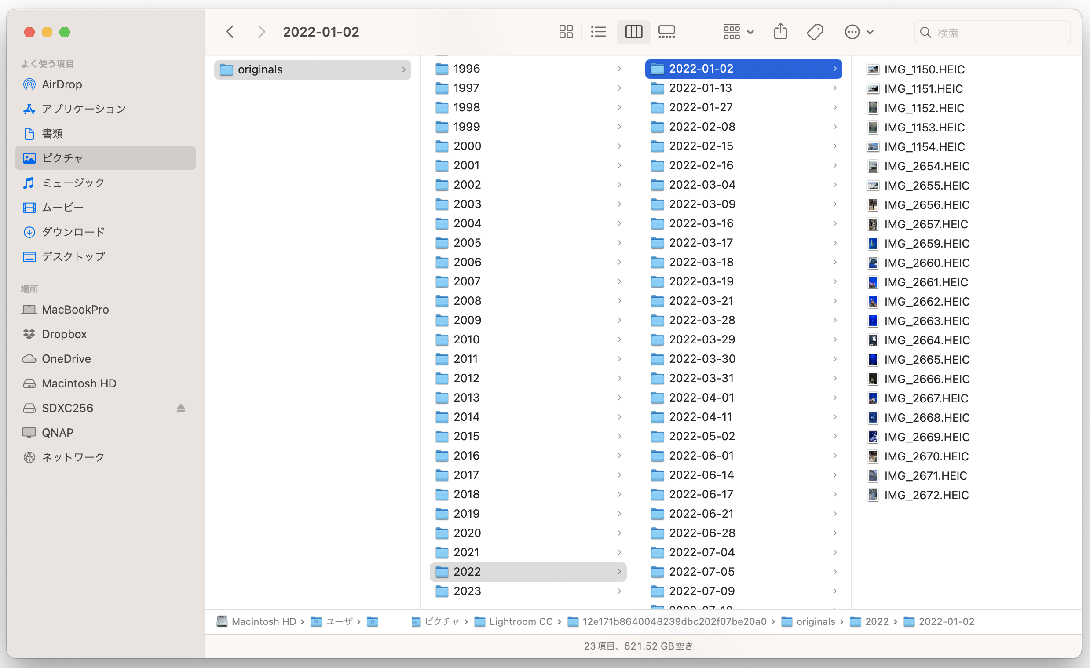Eject the SDXC256 volume
Screen dimensions: 1090x668
click(x=180, y=408)
